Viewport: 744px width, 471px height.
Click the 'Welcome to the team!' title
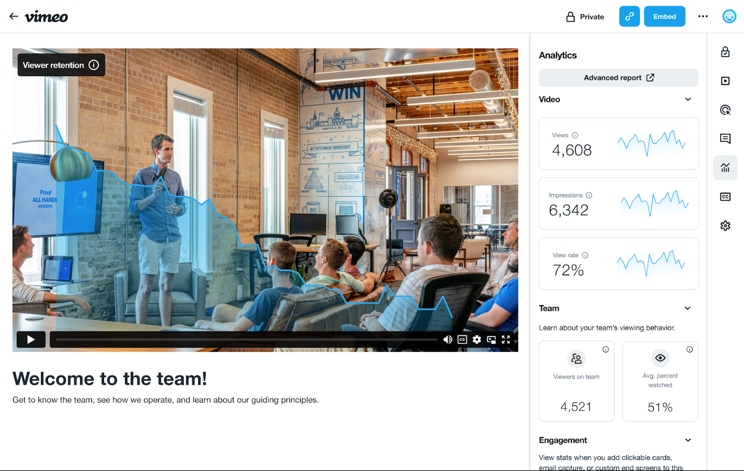(110, 379)
